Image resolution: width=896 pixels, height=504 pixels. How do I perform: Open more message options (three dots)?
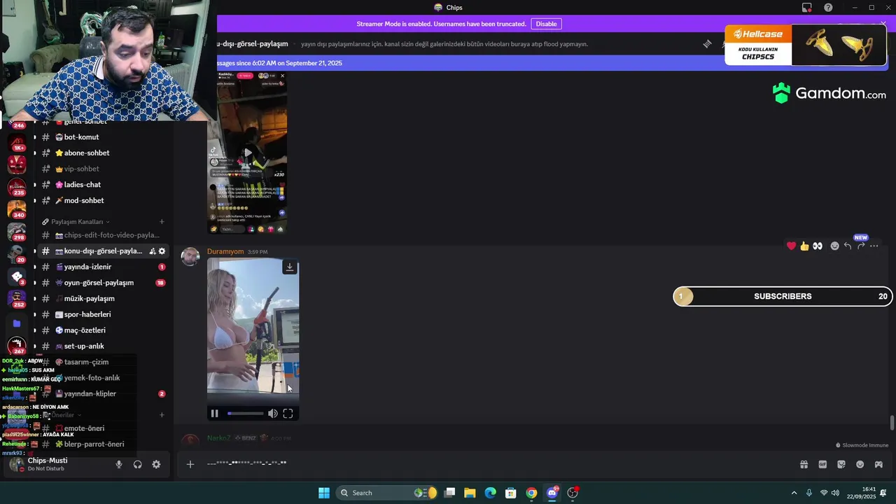(874, 246)
